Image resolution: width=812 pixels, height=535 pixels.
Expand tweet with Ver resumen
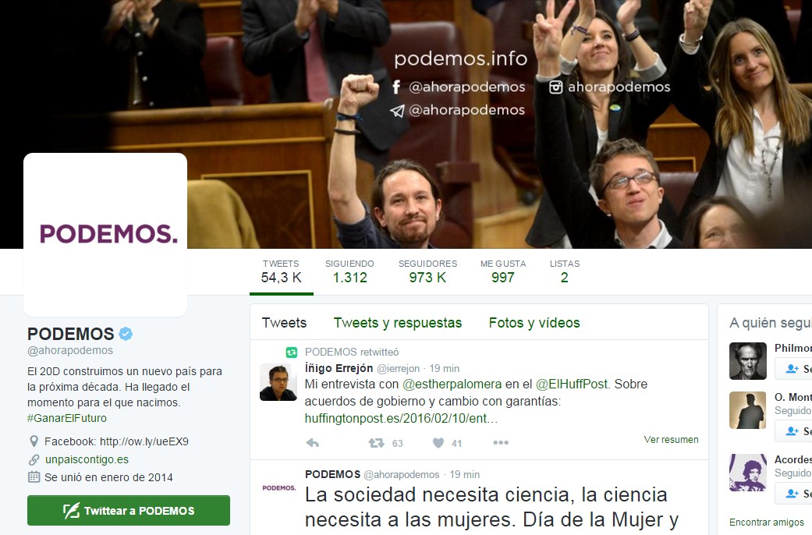tap(671, 439)
